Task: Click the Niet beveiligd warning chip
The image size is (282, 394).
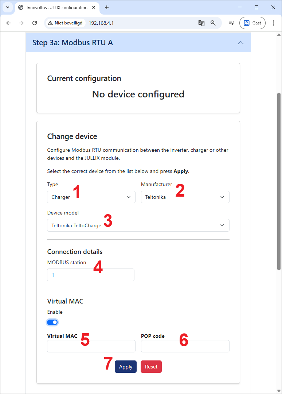Action: 65,23
